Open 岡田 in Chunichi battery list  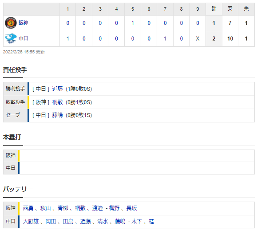(51, 222)
